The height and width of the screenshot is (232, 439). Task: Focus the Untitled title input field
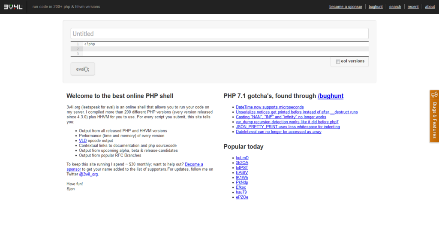coord(219,33)
